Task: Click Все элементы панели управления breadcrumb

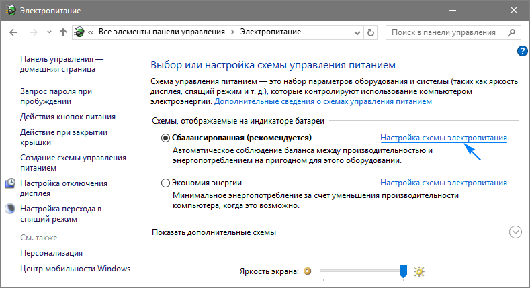Action: tap(163, 32)
